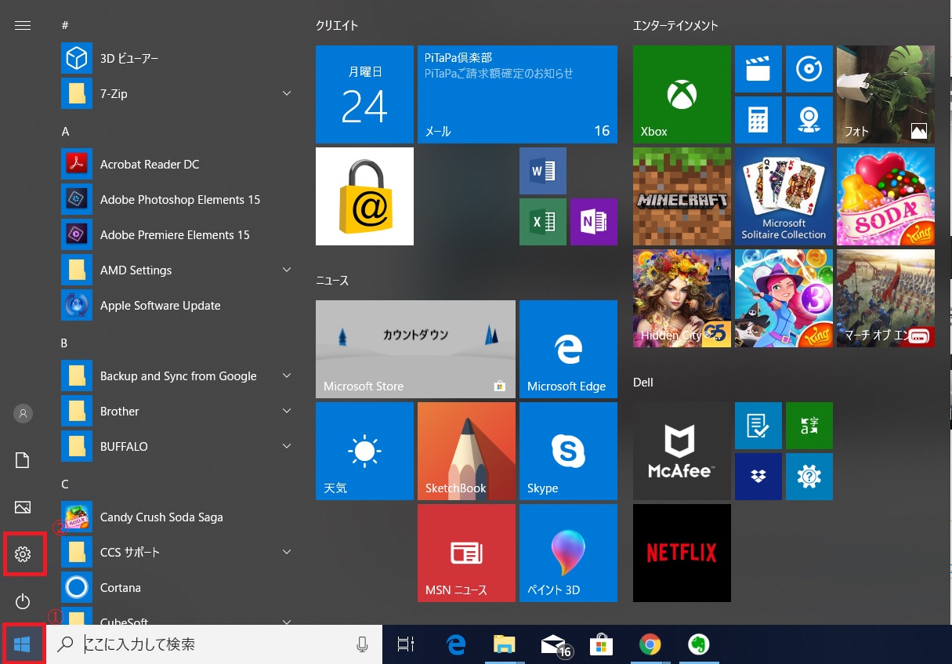
Task: Launch the Candy Crush Soda tile
Action: [885, 196]
